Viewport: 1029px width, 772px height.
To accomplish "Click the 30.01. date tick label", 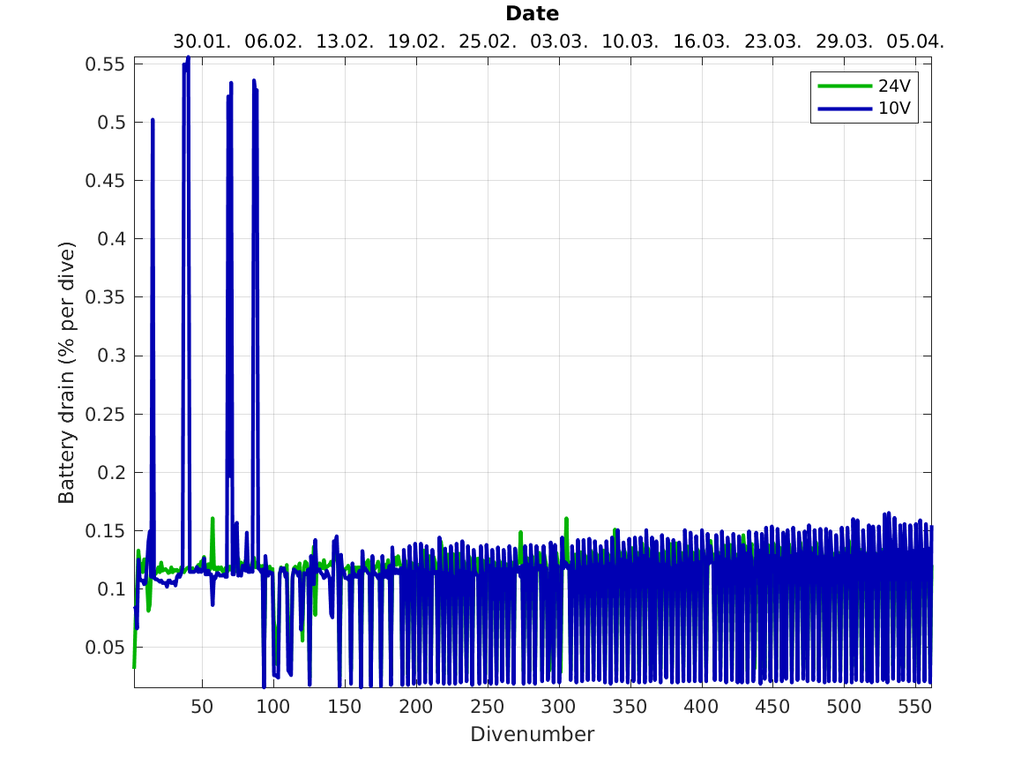I will (202, 42).
